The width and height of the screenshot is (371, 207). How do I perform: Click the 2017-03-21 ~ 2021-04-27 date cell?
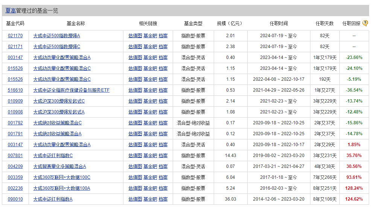click(279, 166)
